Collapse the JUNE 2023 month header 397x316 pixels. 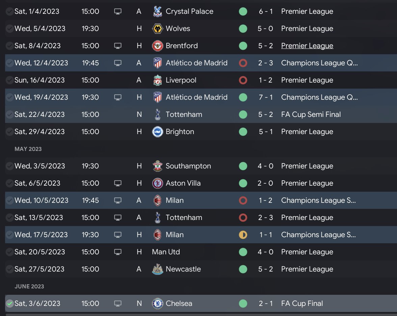(x=29, y=286)
